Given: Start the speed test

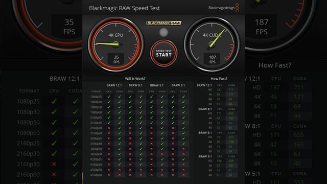Looking at the screenshot, I should click(x=163, y=53).
